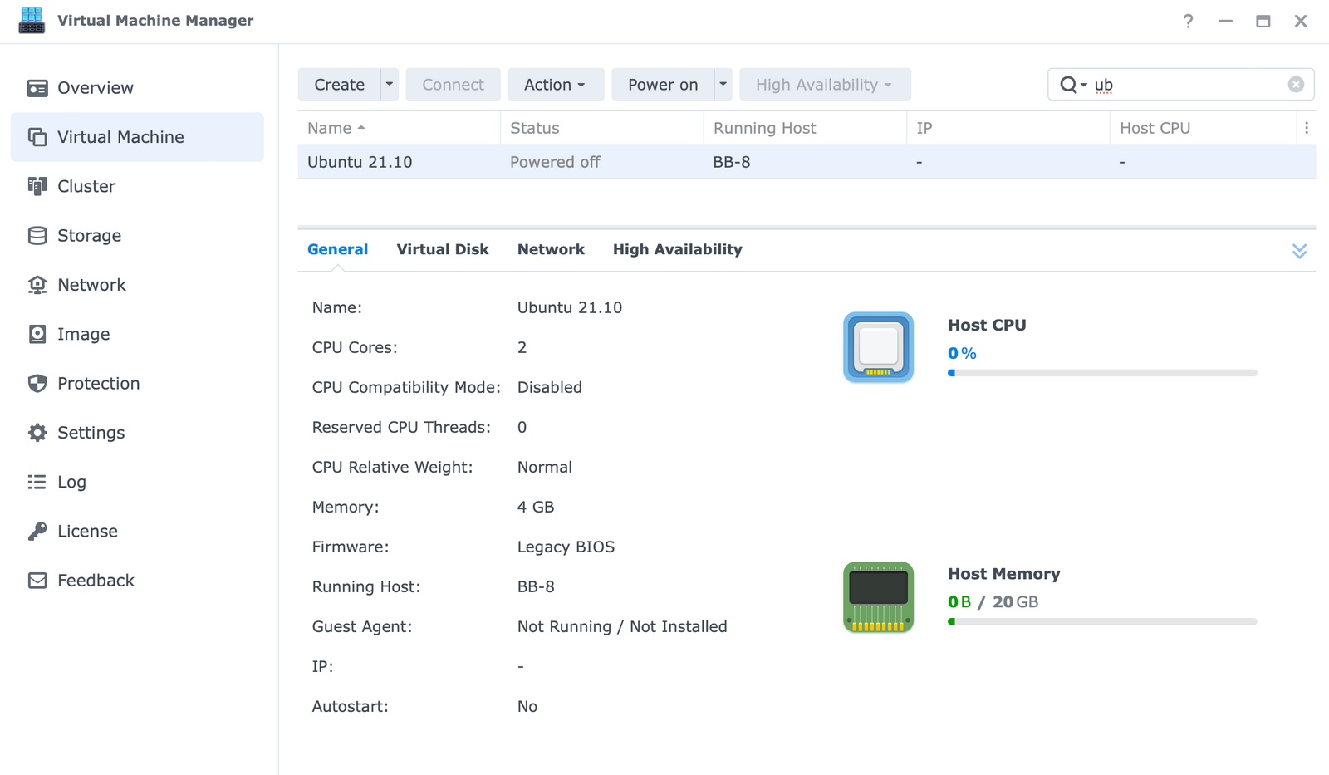Open column options via the three-dot icon

coord(1307,128)
